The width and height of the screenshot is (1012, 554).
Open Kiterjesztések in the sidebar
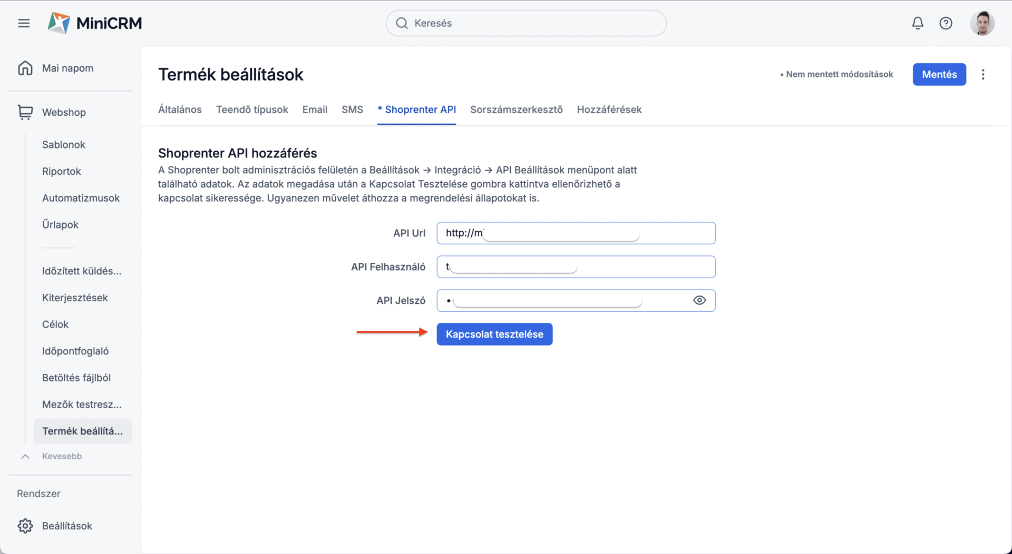tap(75, 298)
